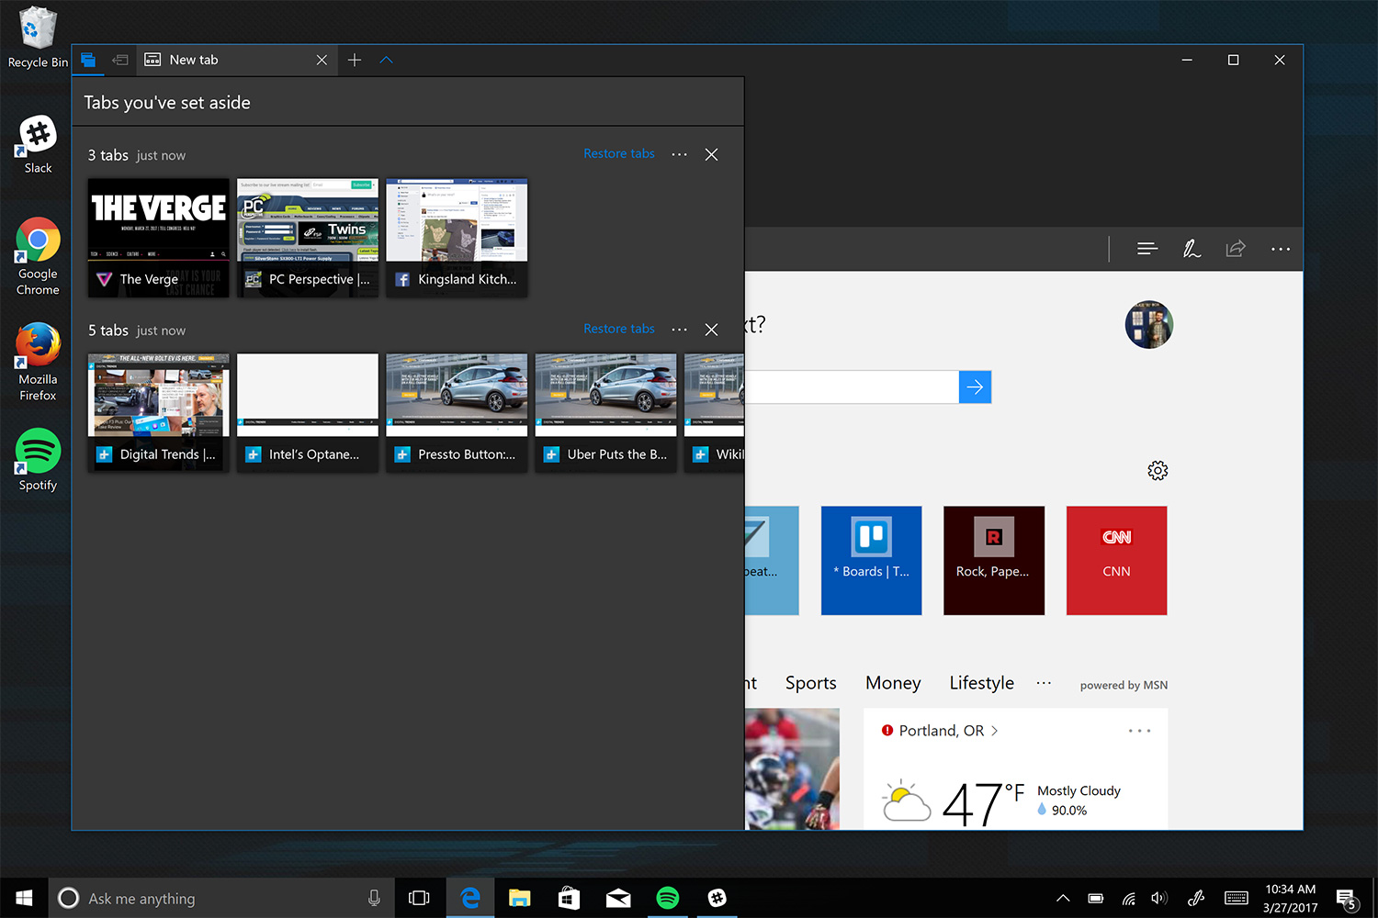
Task: Click the Share icon in Edge toolbar
Action: click(1236, 249)
